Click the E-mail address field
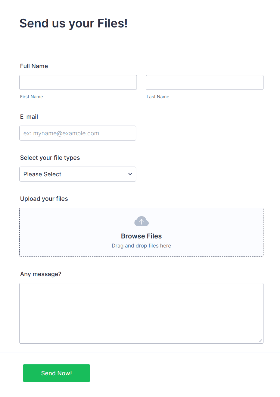The height and width of the screenshot is (397, 280). (78, 133)
